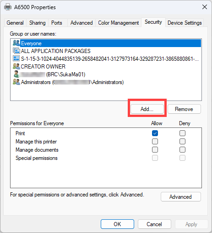Click the Administrators group icon
This screenshot has height=233, width=212.
point(16,82)
